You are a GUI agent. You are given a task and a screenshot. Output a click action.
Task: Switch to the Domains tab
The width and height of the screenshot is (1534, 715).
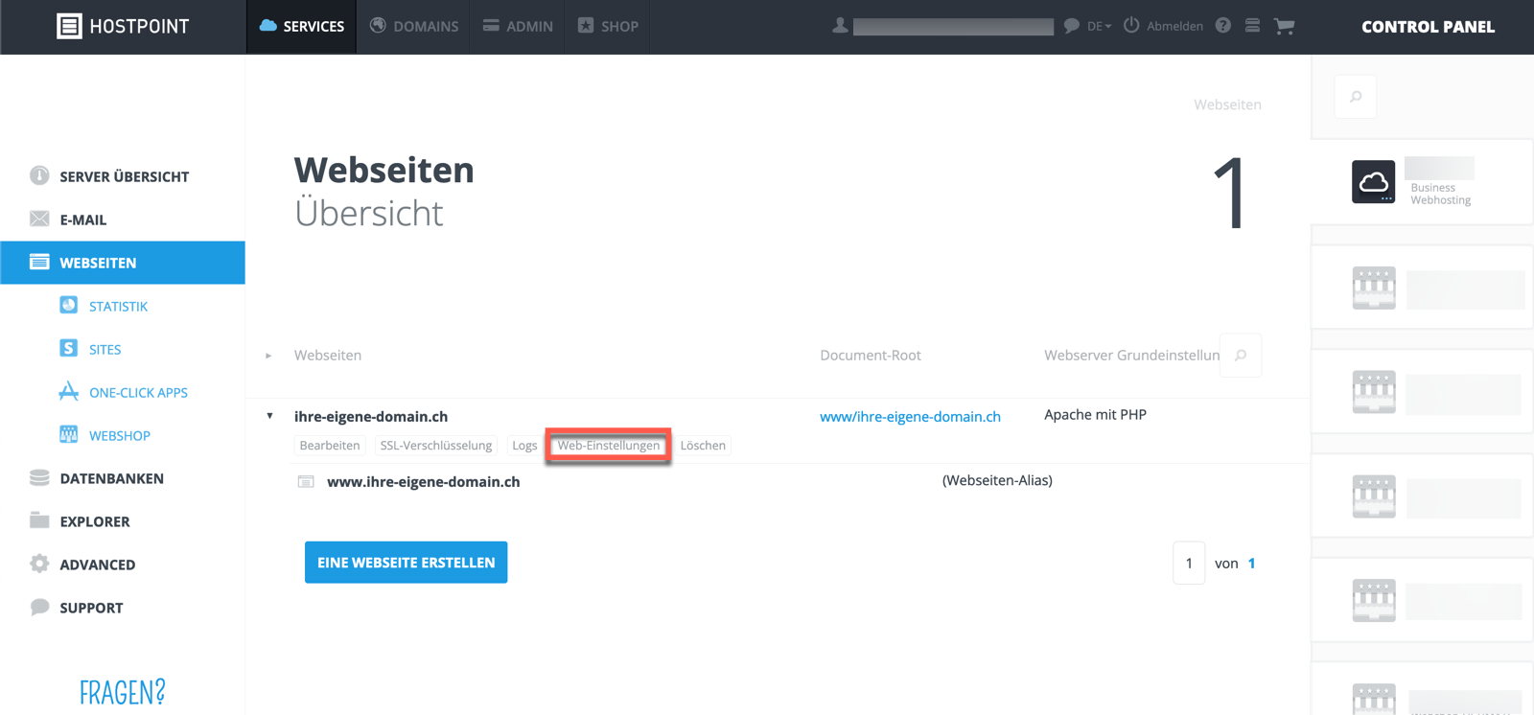click(x=414, y=26)
